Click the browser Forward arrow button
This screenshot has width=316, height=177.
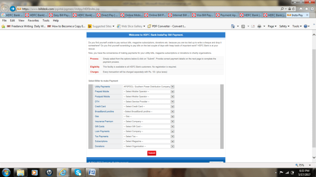[x=12, y=9]
